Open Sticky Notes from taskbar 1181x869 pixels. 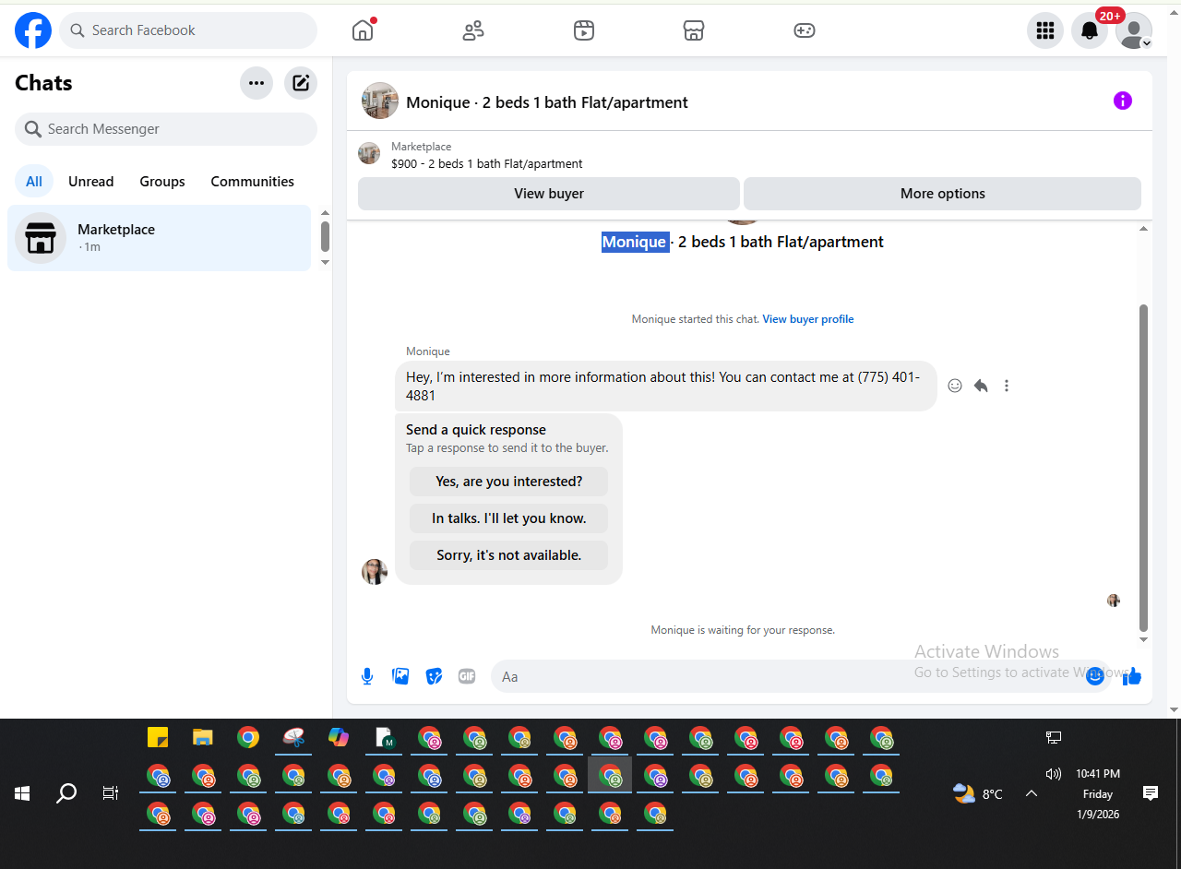[x=158, y=737]
